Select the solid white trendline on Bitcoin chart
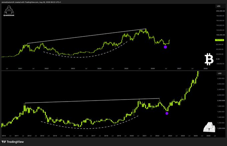Viewport: 227px width, 146px height. tap(86, 36)
